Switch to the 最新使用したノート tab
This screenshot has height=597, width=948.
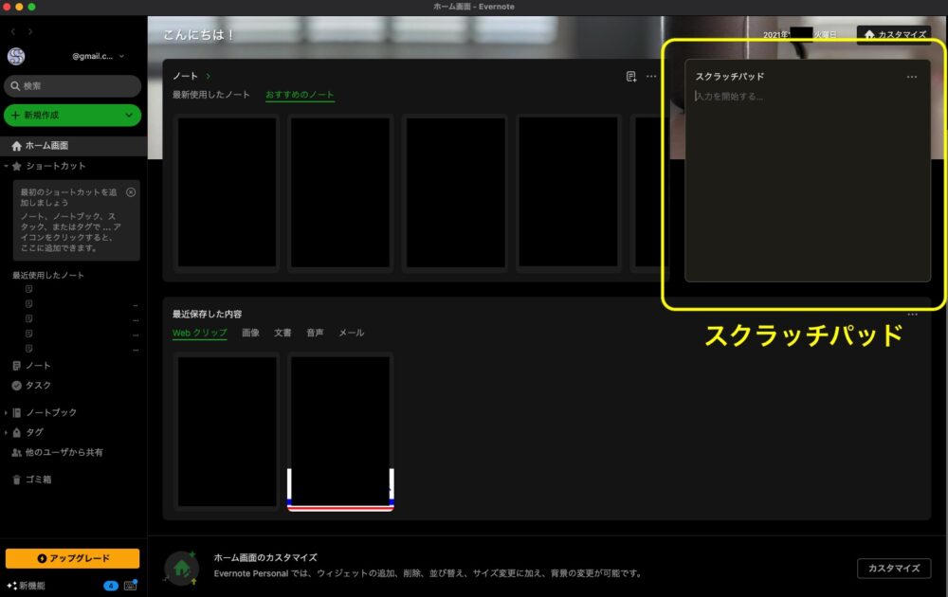pyautogui.click(x=211, y=94)
